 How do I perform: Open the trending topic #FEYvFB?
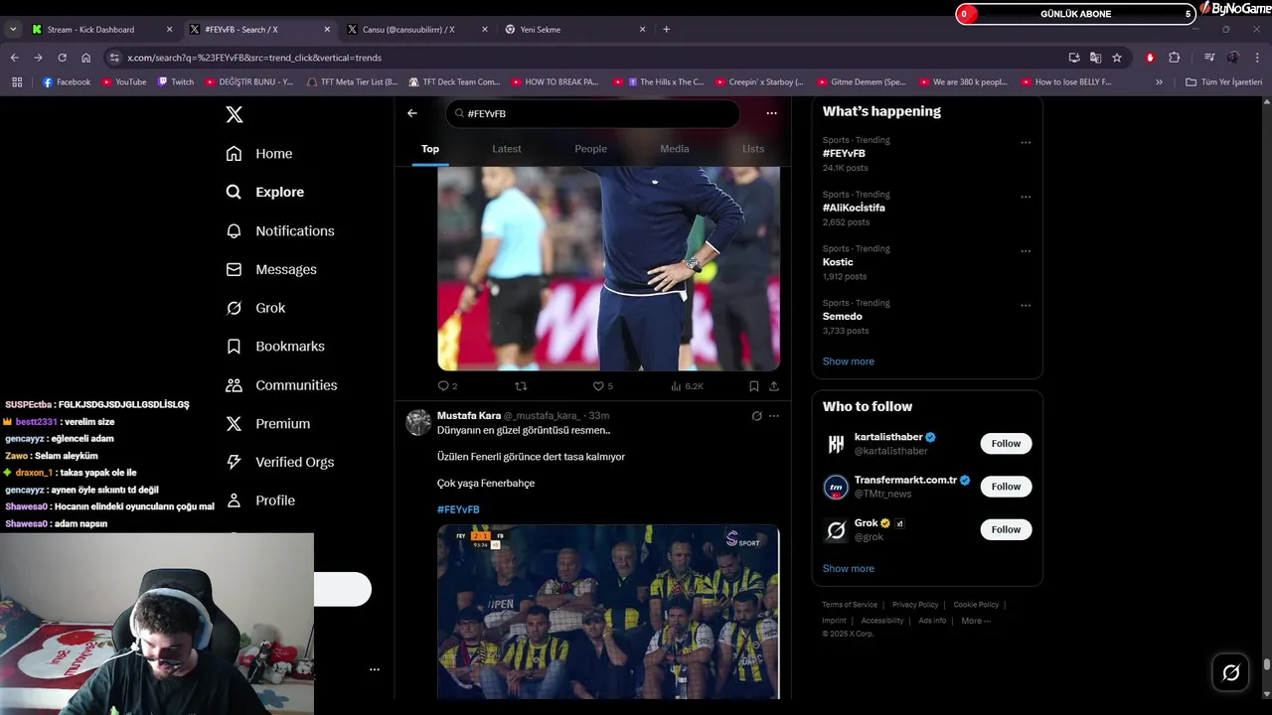coord(844,154)
